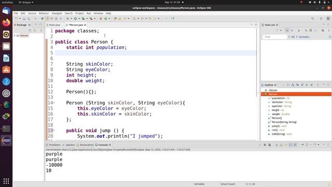Click the New Task icon in Task List

coord(277,30)
